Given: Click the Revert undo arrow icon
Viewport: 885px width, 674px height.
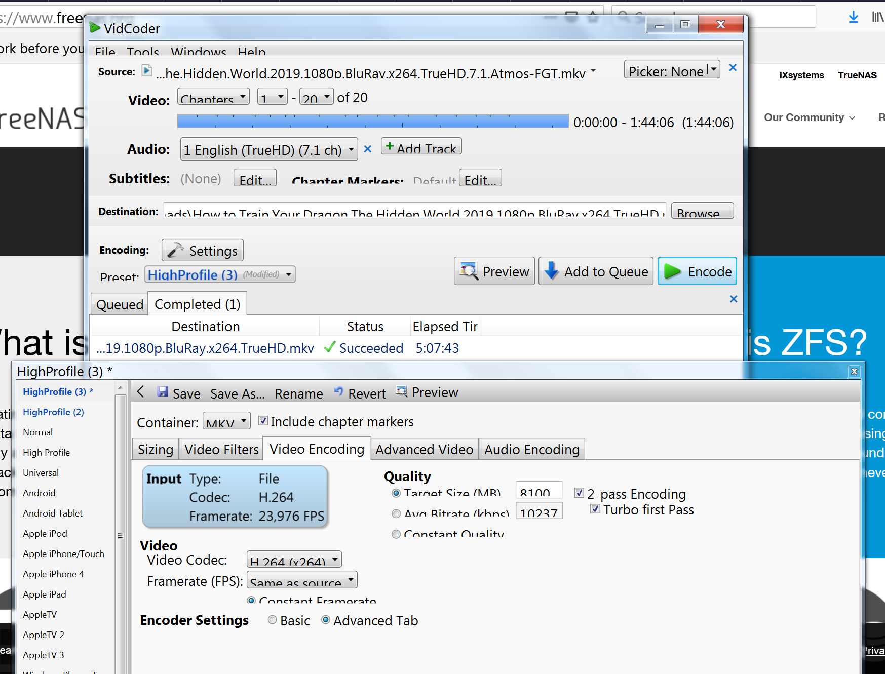Looking at the screenshot, I should 338,392.
